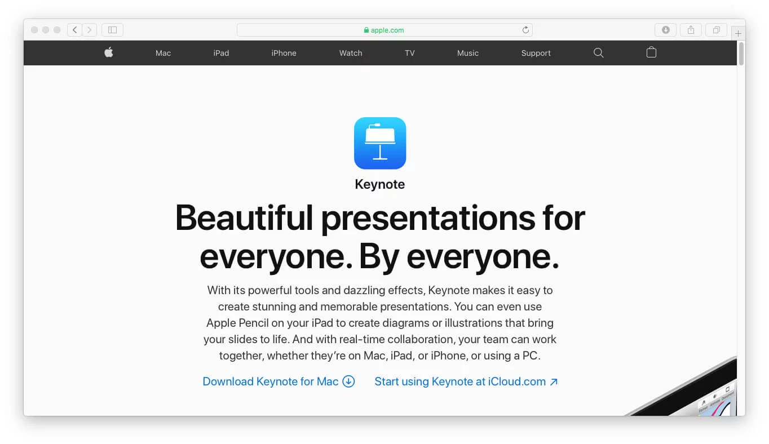Show all tabs overview button
The image size is (769, 444).
point(716,30)
